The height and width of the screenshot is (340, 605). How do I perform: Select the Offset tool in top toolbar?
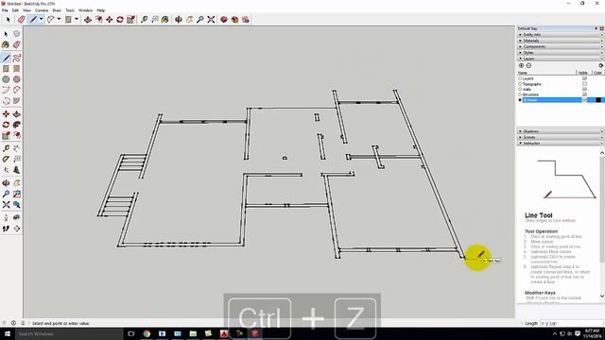[x=98, y=19]
